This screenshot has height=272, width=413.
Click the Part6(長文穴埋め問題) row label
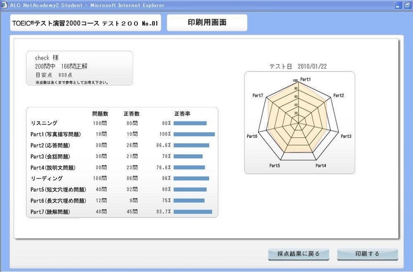58,201
